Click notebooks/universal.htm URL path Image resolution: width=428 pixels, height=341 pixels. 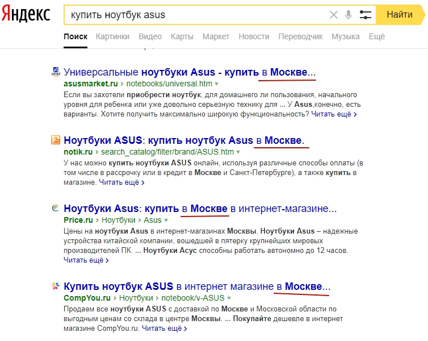point(169,84)
